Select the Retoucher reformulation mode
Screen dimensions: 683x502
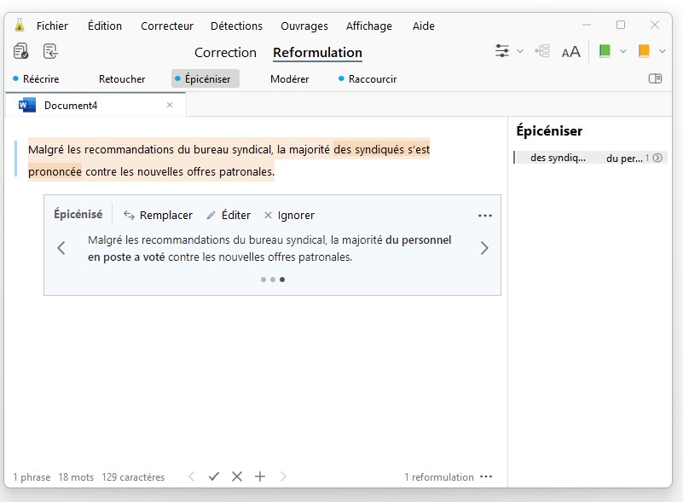[x=122, y=78]
